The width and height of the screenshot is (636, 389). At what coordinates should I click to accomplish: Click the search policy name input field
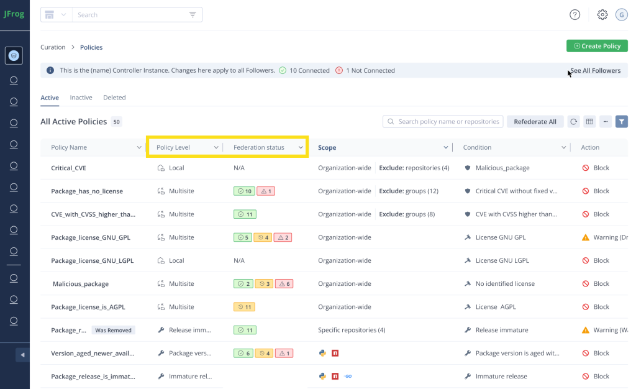click(443, 121)
